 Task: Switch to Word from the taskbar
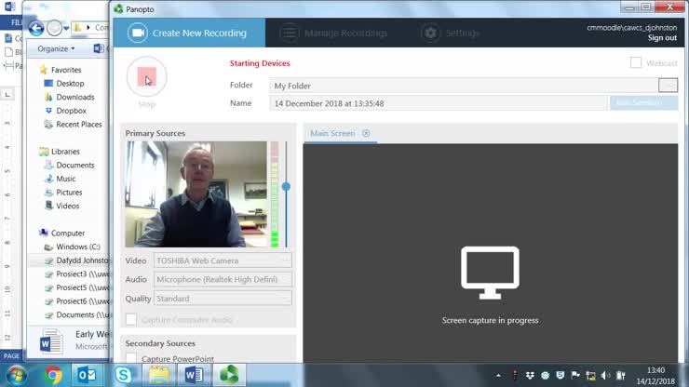pyautogui.click(x=195, y=374)
